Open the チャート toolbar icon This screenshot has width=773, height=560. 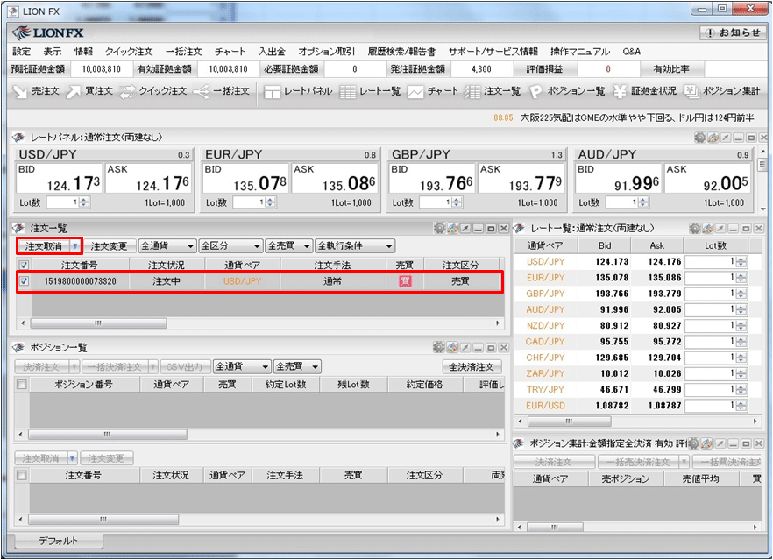(x=433, y=91)
